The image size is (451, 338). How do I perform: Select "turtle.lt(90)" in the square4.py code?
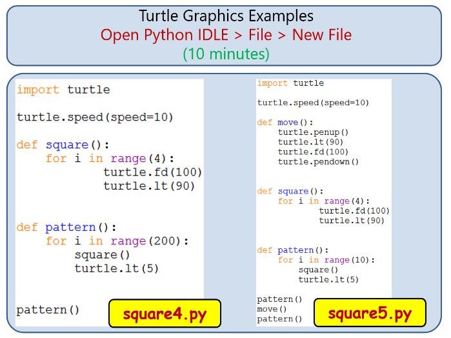click(149, 186)
